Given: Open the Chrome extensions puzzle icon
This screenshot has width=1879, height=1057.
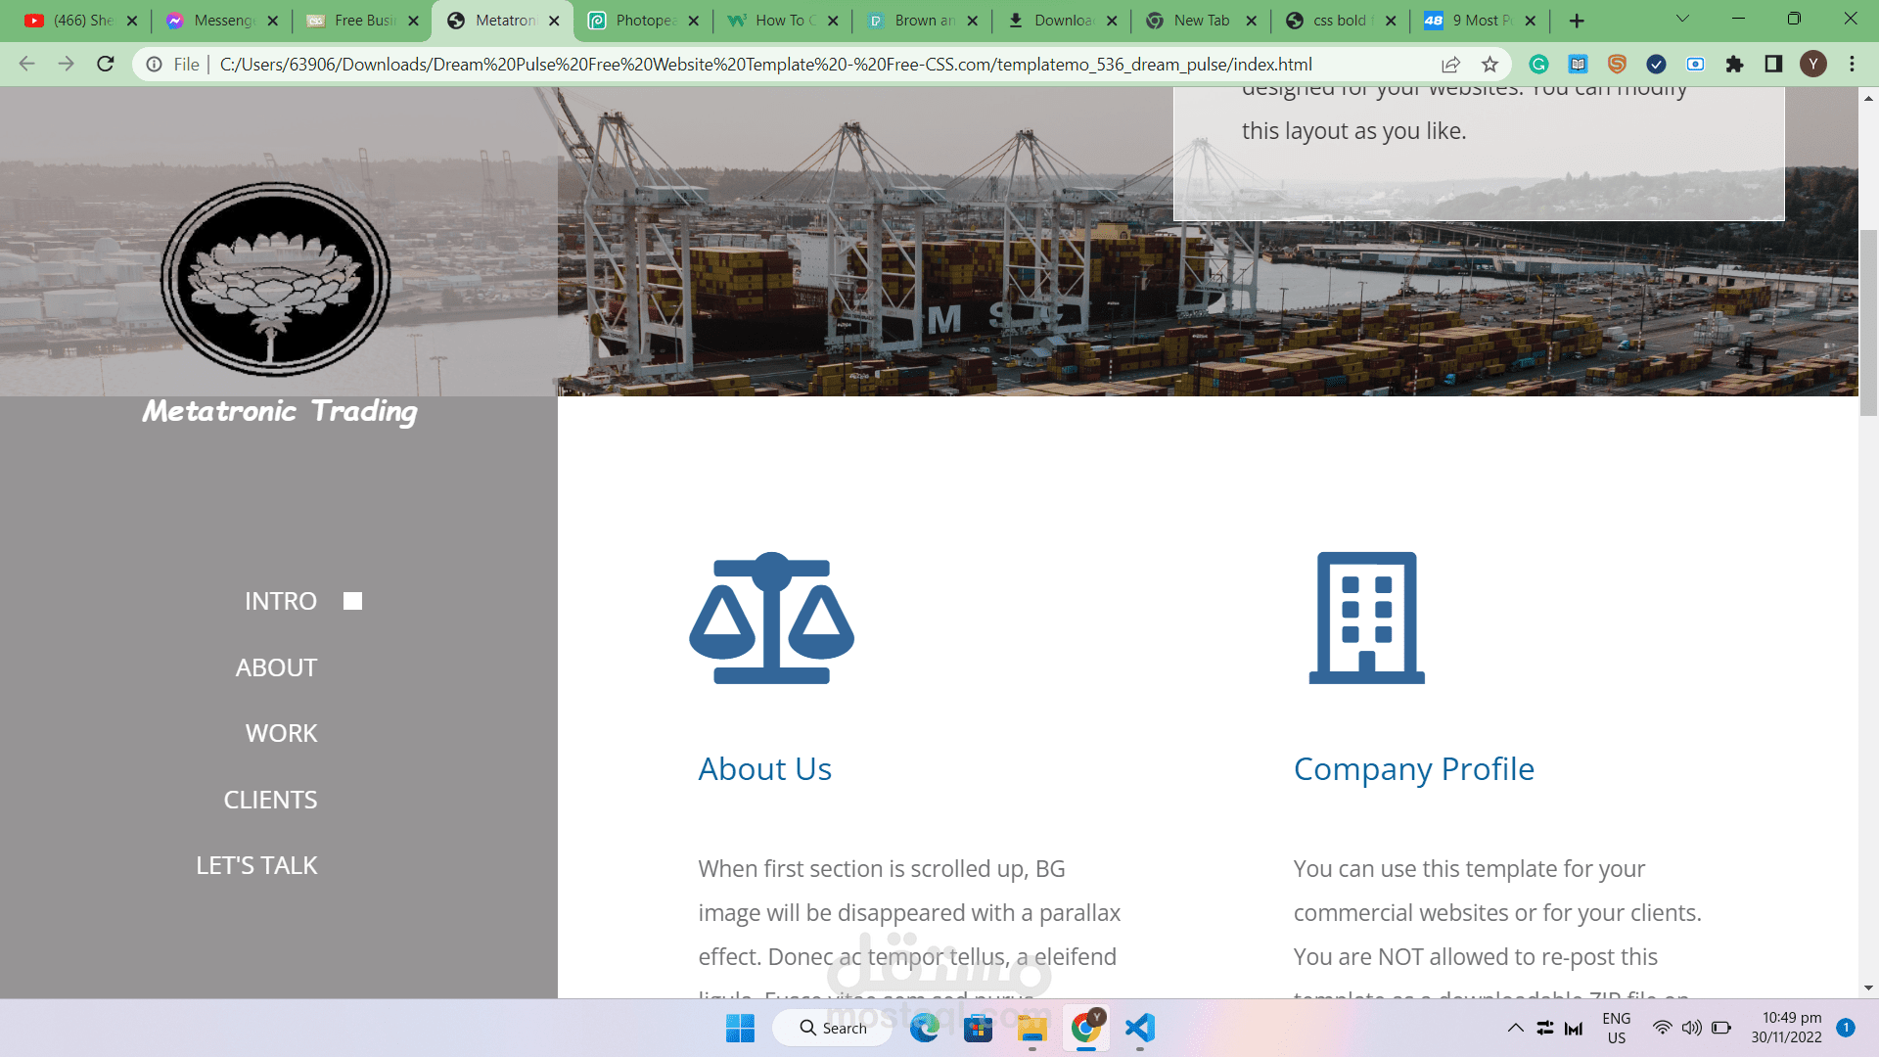Looking at the screenshot, I should click(x=1734, y=65).
